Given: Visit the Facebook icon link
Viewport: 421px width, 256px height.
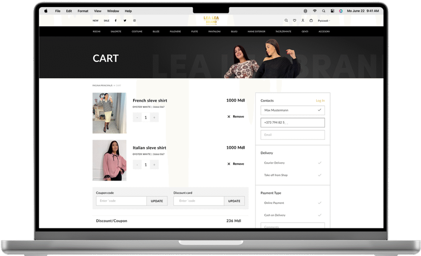Looking at the screenshot, I should [x=116, y=21].
